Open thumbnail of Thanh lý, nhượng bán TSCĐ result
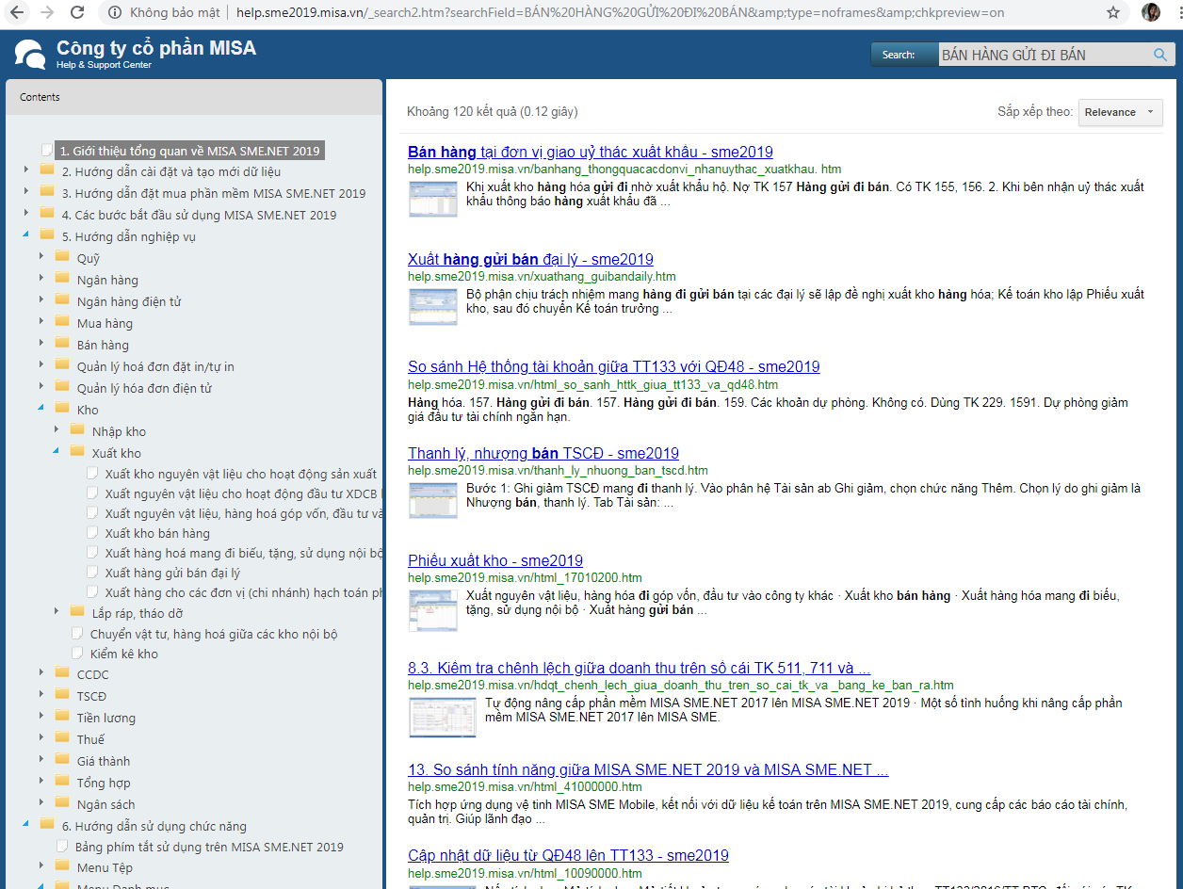Screen dimensions: 1183x889 pos(433,500)
